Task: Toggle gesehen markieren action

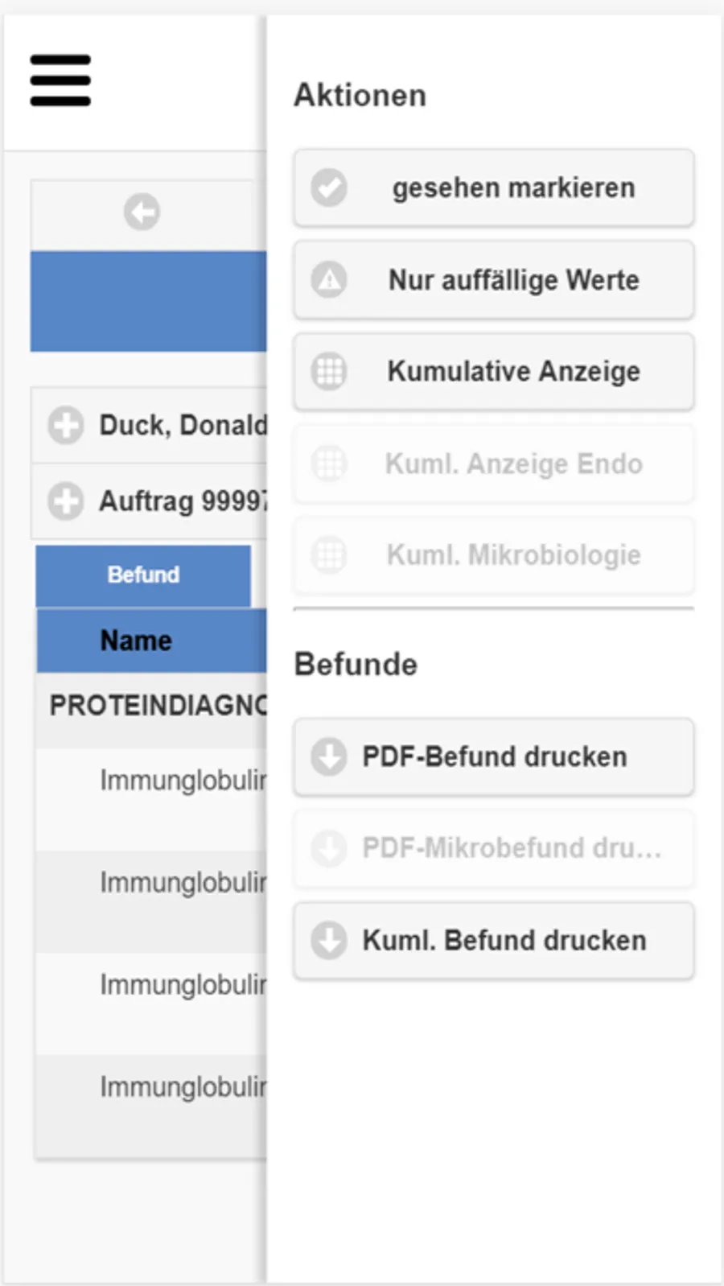Action: click(494, 188)
